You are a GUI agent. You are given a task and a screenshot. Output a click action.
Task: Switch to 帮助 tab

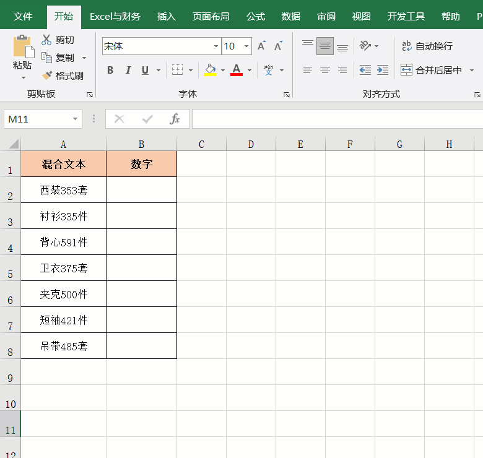[x=450, y=16]
